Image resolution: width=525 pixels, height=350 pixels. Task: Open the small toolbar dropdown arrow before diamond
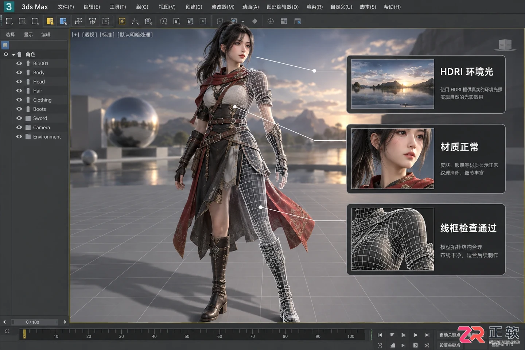(243, 22)
